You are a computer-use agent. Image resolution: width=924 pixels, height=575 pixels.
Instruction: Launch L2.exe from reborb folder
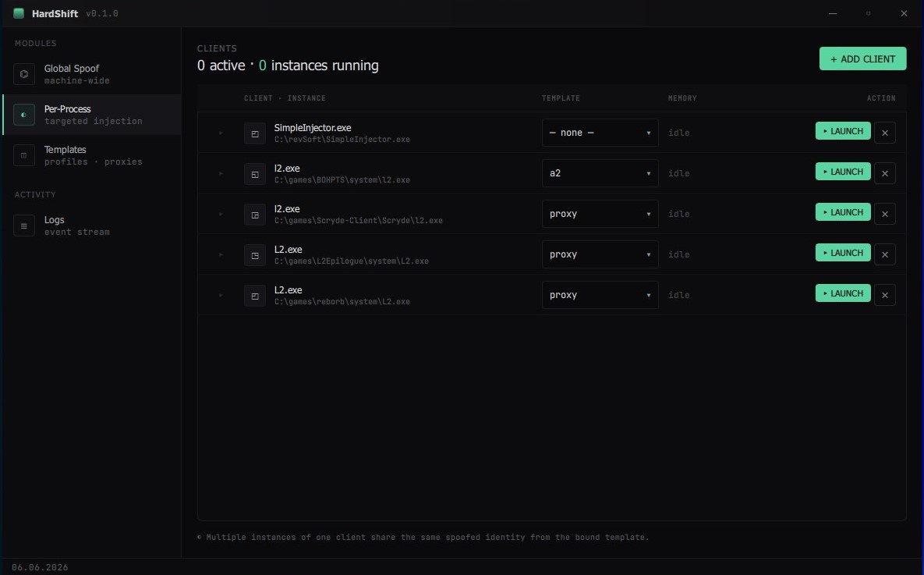click(843, 293)
